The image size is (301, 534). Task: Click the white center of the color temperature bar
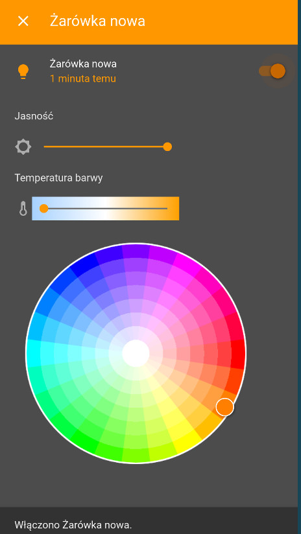106,209
